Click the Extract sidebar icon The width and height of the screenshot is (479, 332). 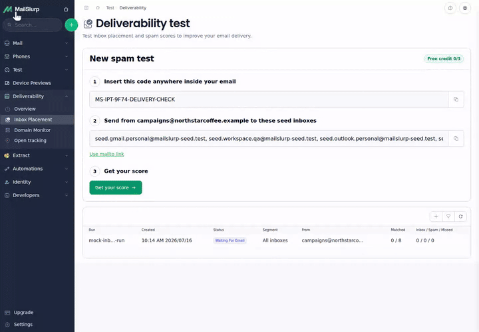click(7, 155)
